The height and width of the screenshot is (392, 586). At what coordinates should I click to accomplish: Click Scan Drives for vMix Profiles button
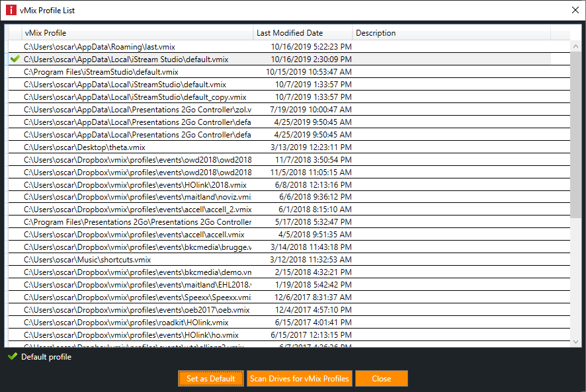coord(300,379)
